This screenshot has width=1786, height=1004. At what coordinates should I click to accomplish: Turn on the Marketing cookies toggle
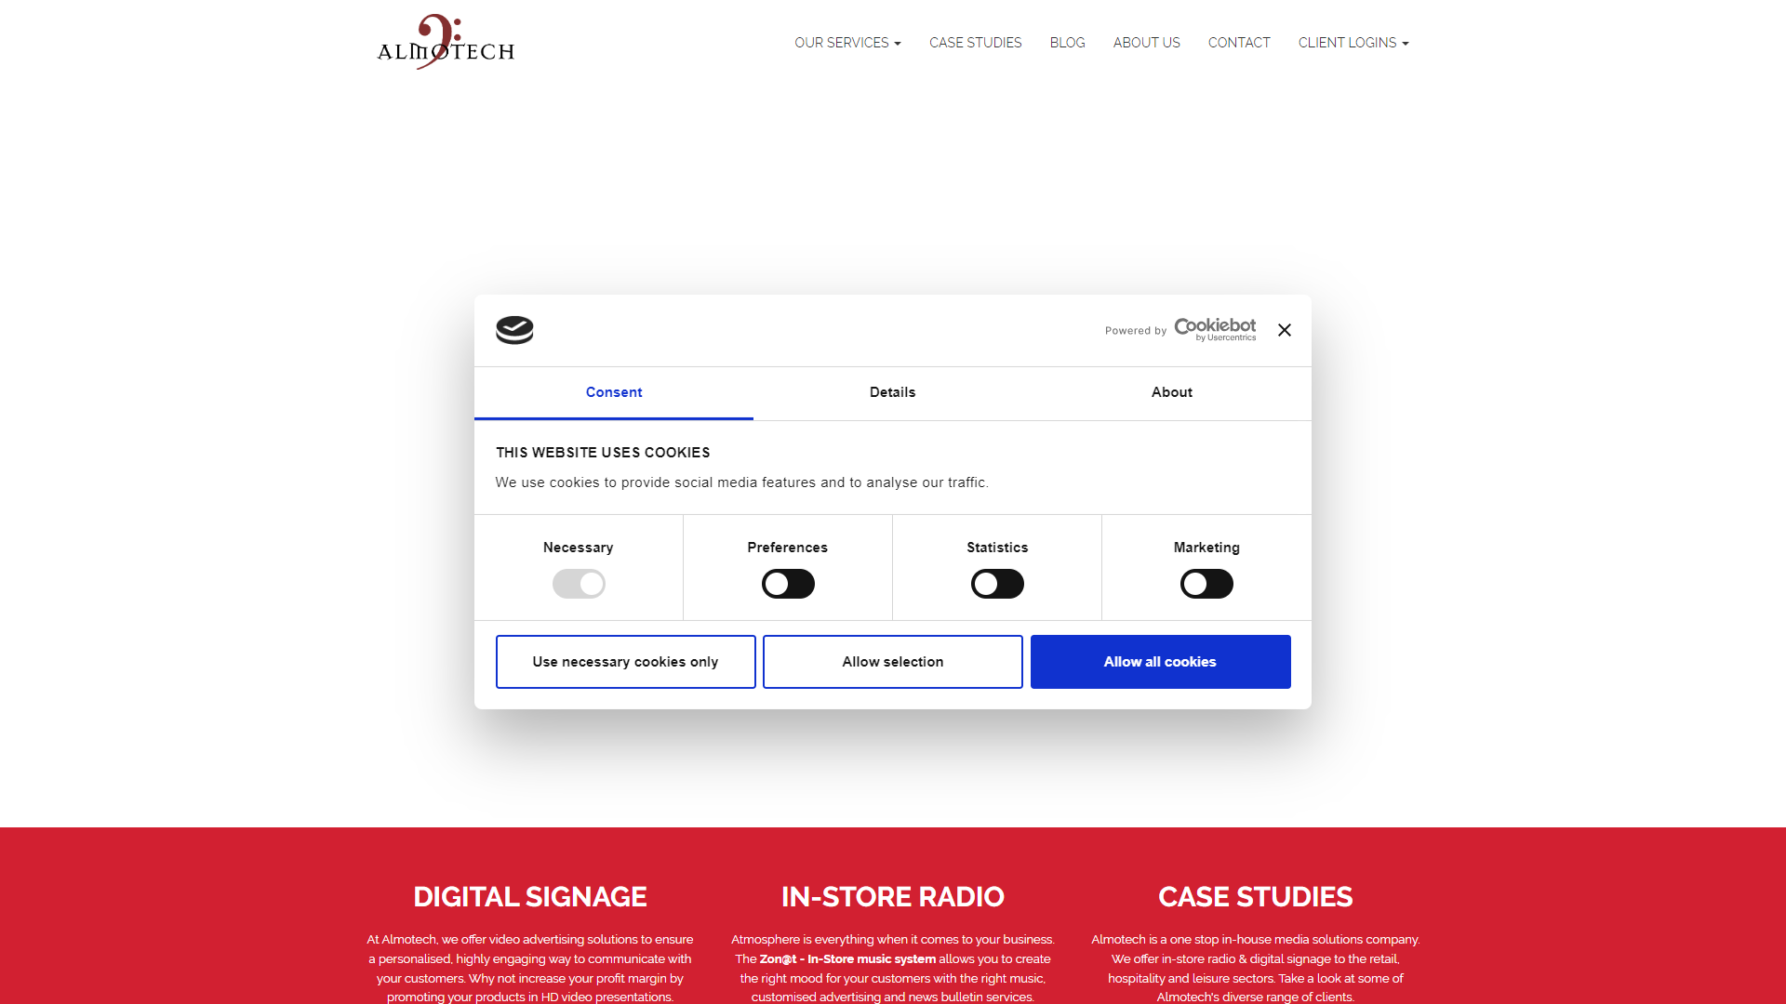1206,584
